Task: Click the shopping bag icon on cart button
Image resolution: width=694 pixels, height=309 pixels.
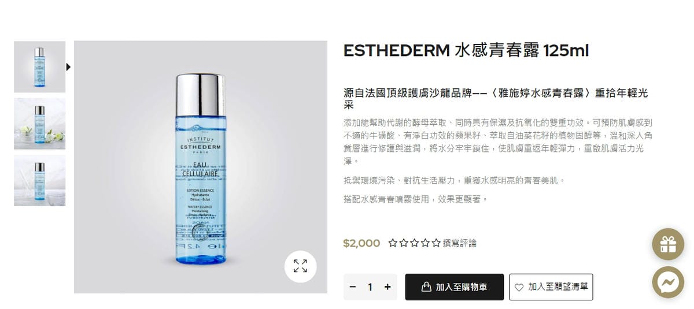Action: (x=426, y=286)
